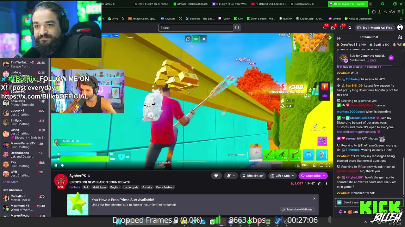
Task: Select the DropsEnabled tag
Action: [x=165, y=187]
